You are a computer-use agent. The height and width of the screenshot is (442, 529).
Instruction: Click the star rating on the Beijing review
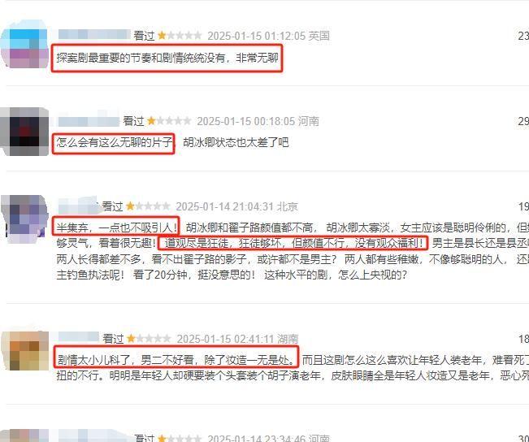(148, 206)
